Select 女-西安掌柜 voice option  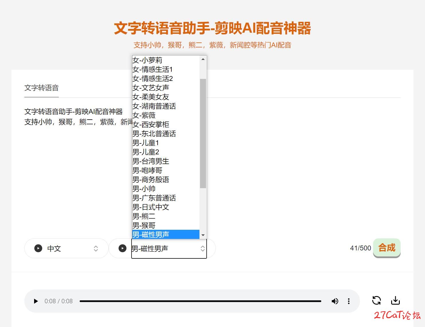coord(166,124)
